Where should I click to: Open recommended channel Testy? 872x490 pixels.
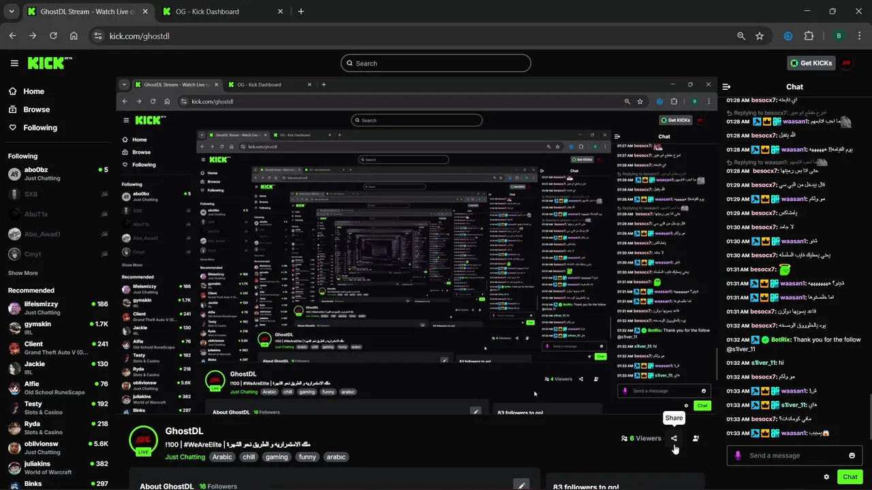57,408
